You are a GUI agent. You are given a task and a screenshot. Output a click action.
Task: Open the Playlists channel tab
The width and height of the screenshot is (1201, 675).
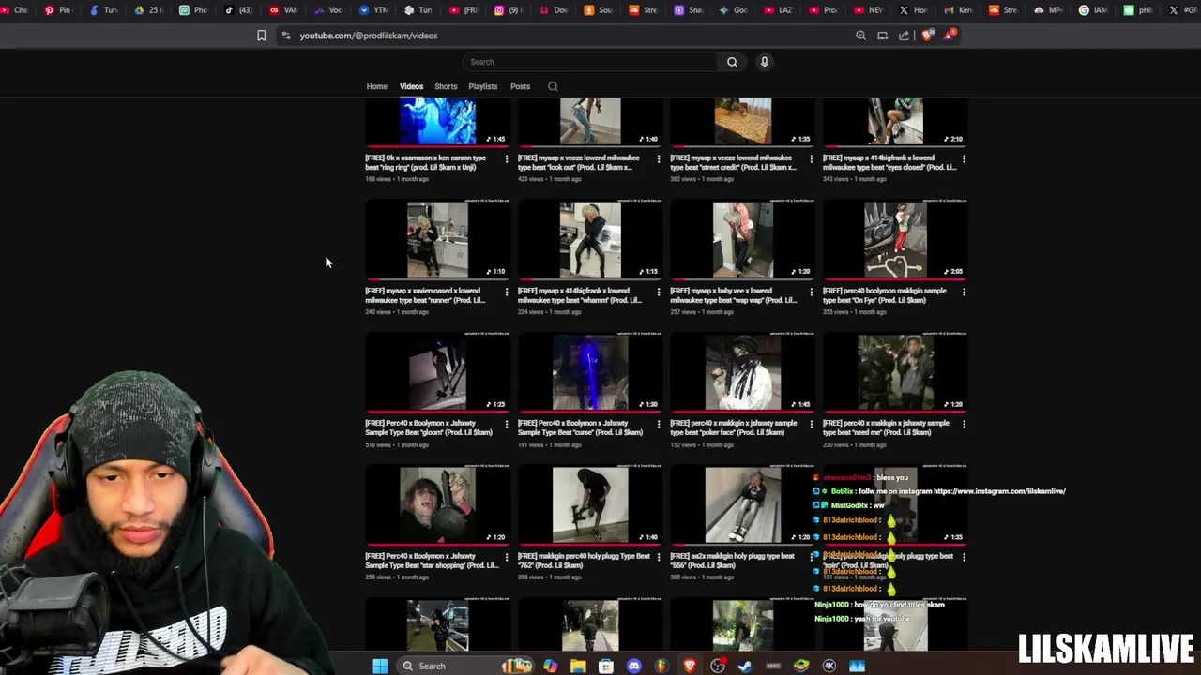point(483,86)
